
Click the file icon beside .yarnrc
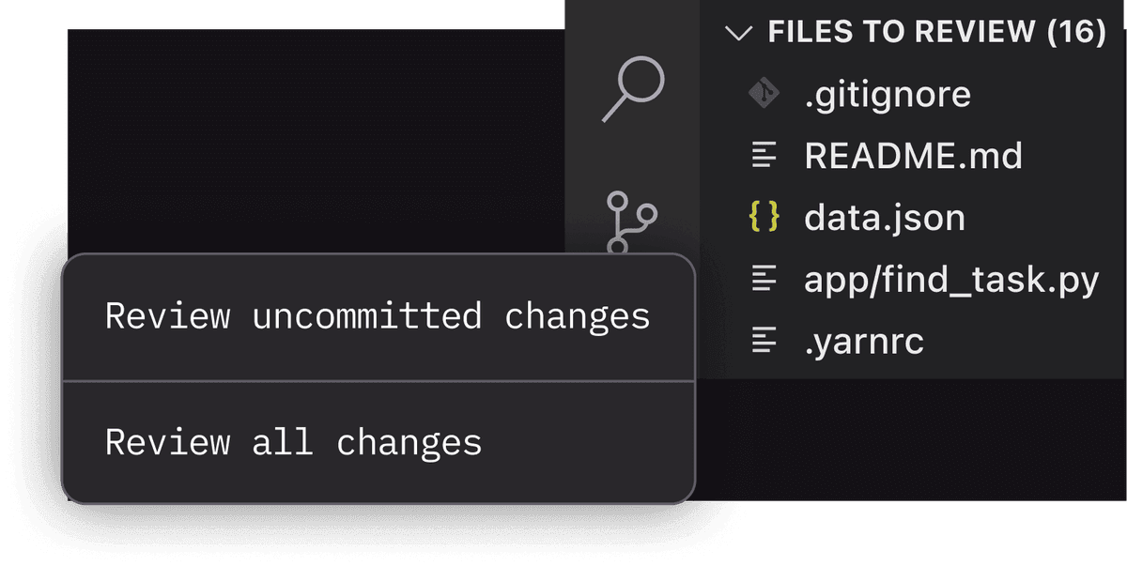tap(764, 341)
